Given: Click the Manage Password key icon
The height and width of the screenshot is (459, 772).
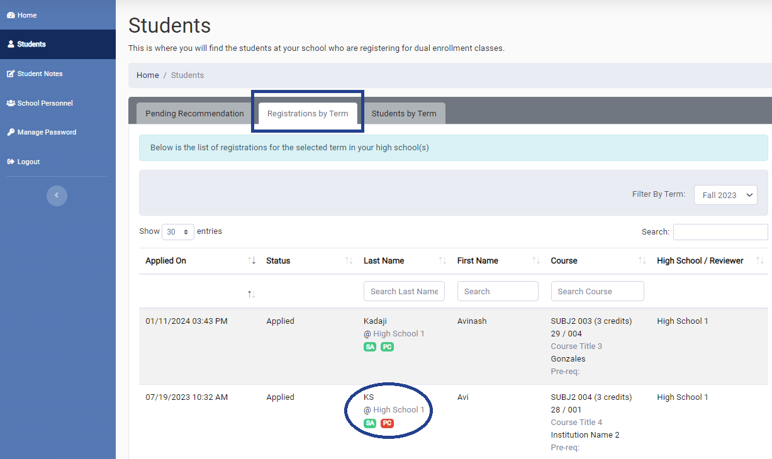Looking at the screenshot, I should pos(11,132).
